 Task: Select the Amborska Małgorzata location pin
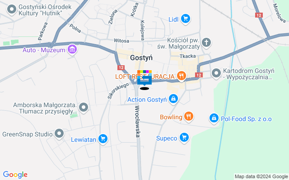click(x=84, y=107)
